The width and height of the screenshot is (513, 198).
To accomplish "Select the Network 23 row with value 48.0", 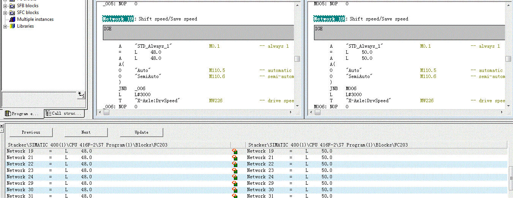I will click(x=118, y=171).
